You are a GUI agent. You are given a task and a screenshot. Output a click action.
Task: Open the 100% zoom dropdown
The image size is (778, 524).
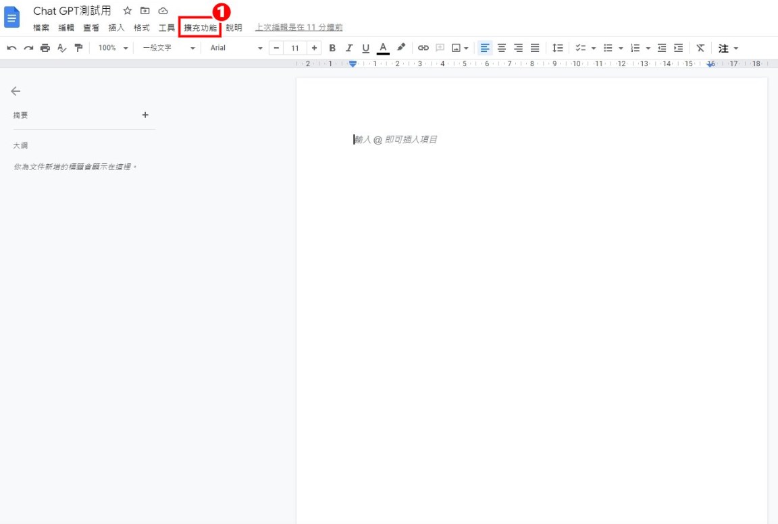tap(112, 48)
